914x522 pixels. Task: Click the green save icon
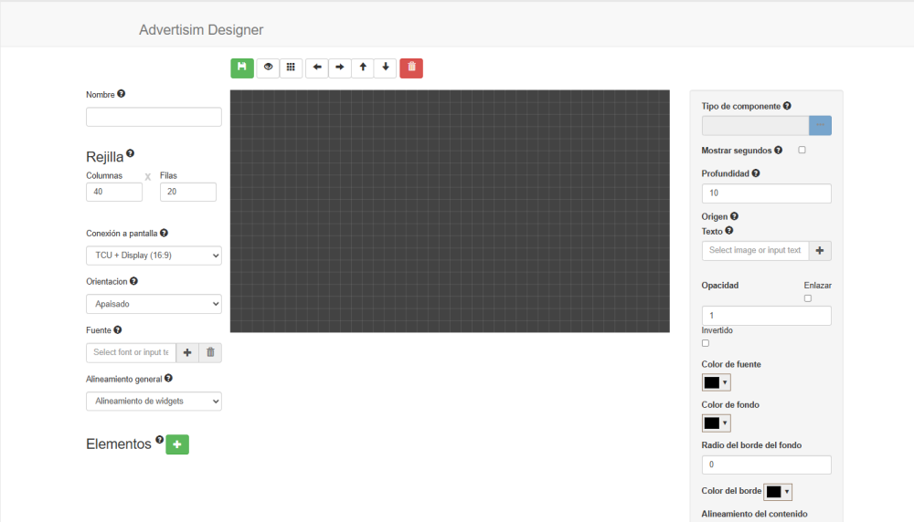[242, 68]
